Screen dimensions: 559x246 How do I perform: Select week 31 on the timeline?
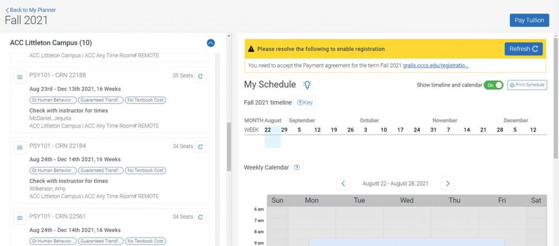433,130
